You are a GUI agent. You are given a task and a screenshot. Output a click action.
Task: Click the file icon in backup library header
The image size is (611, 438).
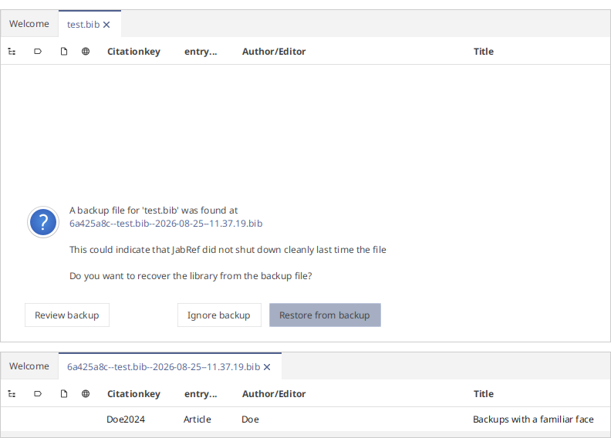64,393
